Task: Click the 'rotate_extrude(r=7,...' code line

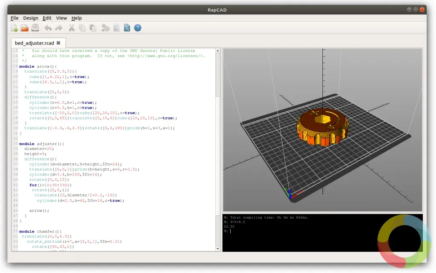Action: 74,242
